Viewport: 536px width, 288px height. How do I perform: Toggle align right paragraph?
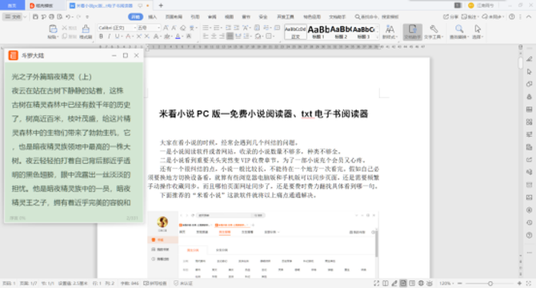[x=222, y=36]
